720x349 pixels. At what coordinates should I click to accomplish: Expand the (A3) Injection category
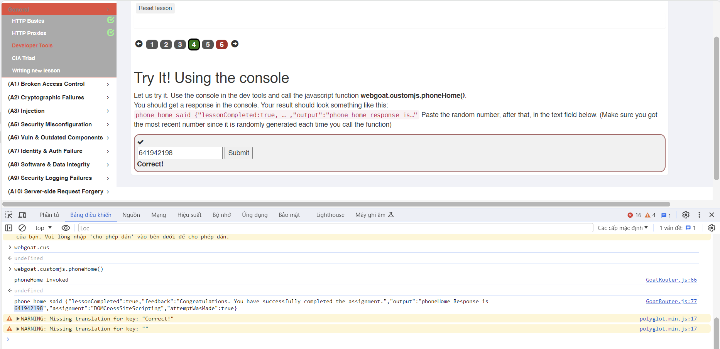click(58, 111)
